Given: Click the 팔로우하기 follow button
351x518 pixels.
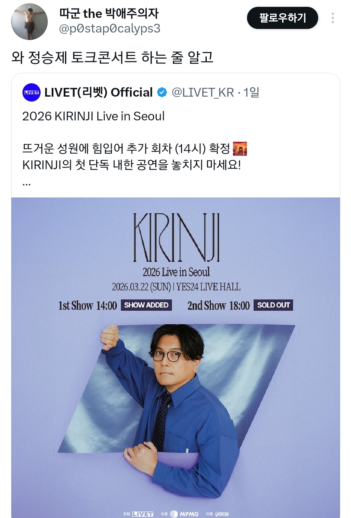Looking at the screenshot, I should [282, 18].
